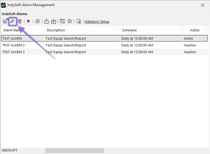Delete alarm using the trash icon
Screen dimensions: 210x154
[20, 22]
